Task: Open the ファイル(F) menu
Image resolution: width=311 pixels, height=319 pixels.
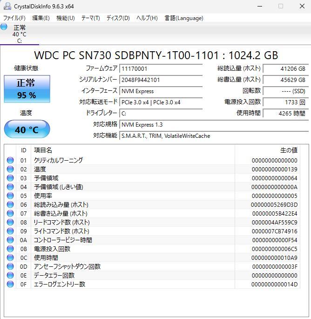Action: pos(14,18)
